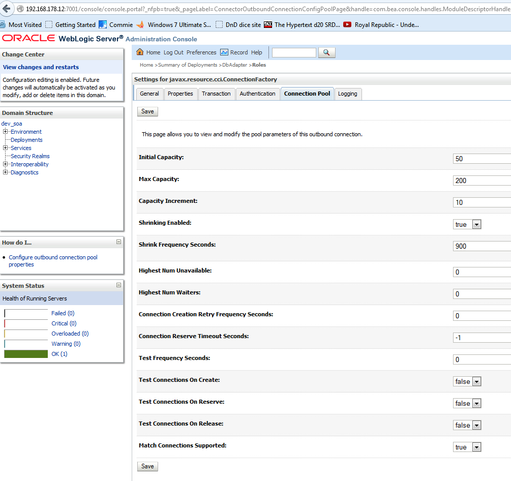Viewport: 511px width, 481px height.
Task: Collapse the System Status panel
Action: coord(118,285)
